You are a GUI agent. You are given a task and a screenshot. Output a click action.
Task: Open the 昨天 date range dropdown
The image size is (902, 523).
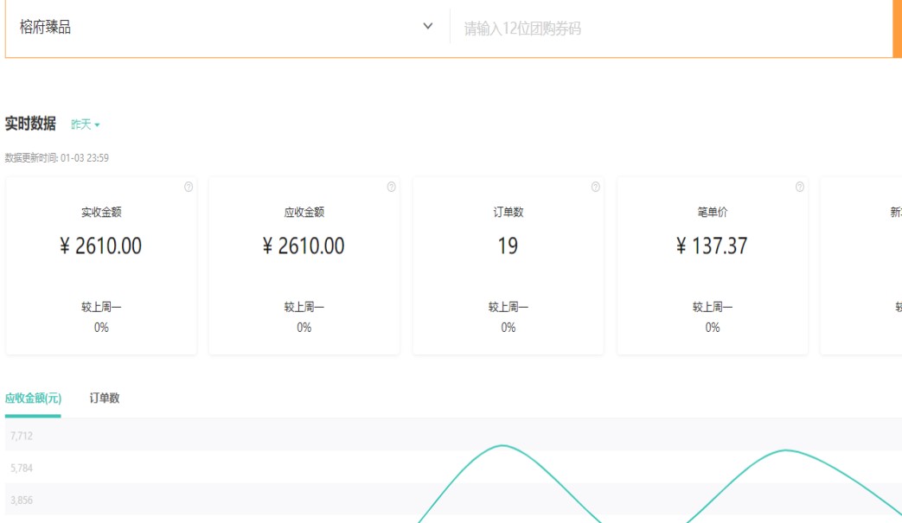(x=86, y=124)
